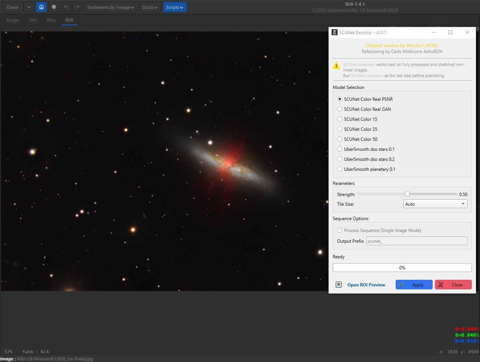Click the undo arrow icon
The image size is (480, 362).
tap(66, 7)
